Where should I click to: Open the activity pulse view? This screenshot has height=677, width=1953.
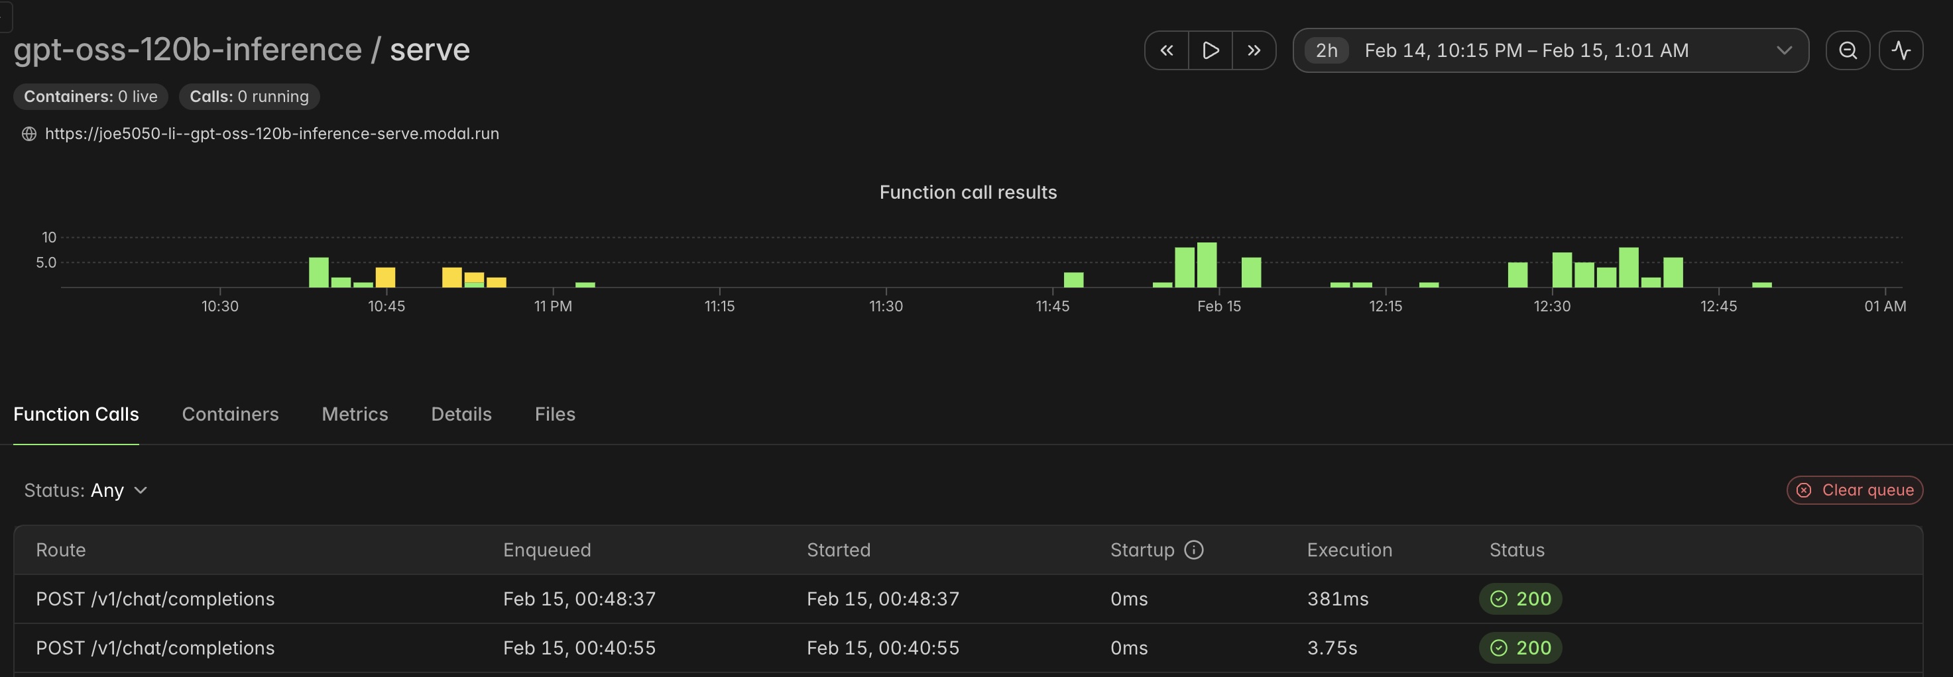(1901, 50)
